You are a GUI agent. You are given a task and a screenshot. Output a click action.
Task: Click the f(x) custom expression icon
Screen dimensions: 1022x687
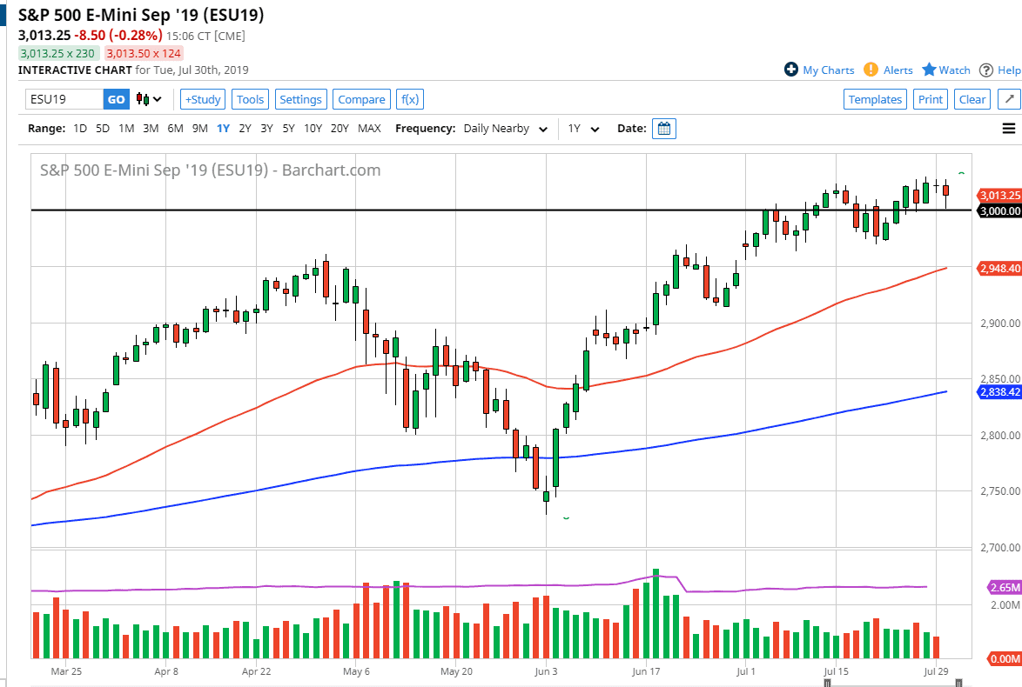tap(409, 99)
